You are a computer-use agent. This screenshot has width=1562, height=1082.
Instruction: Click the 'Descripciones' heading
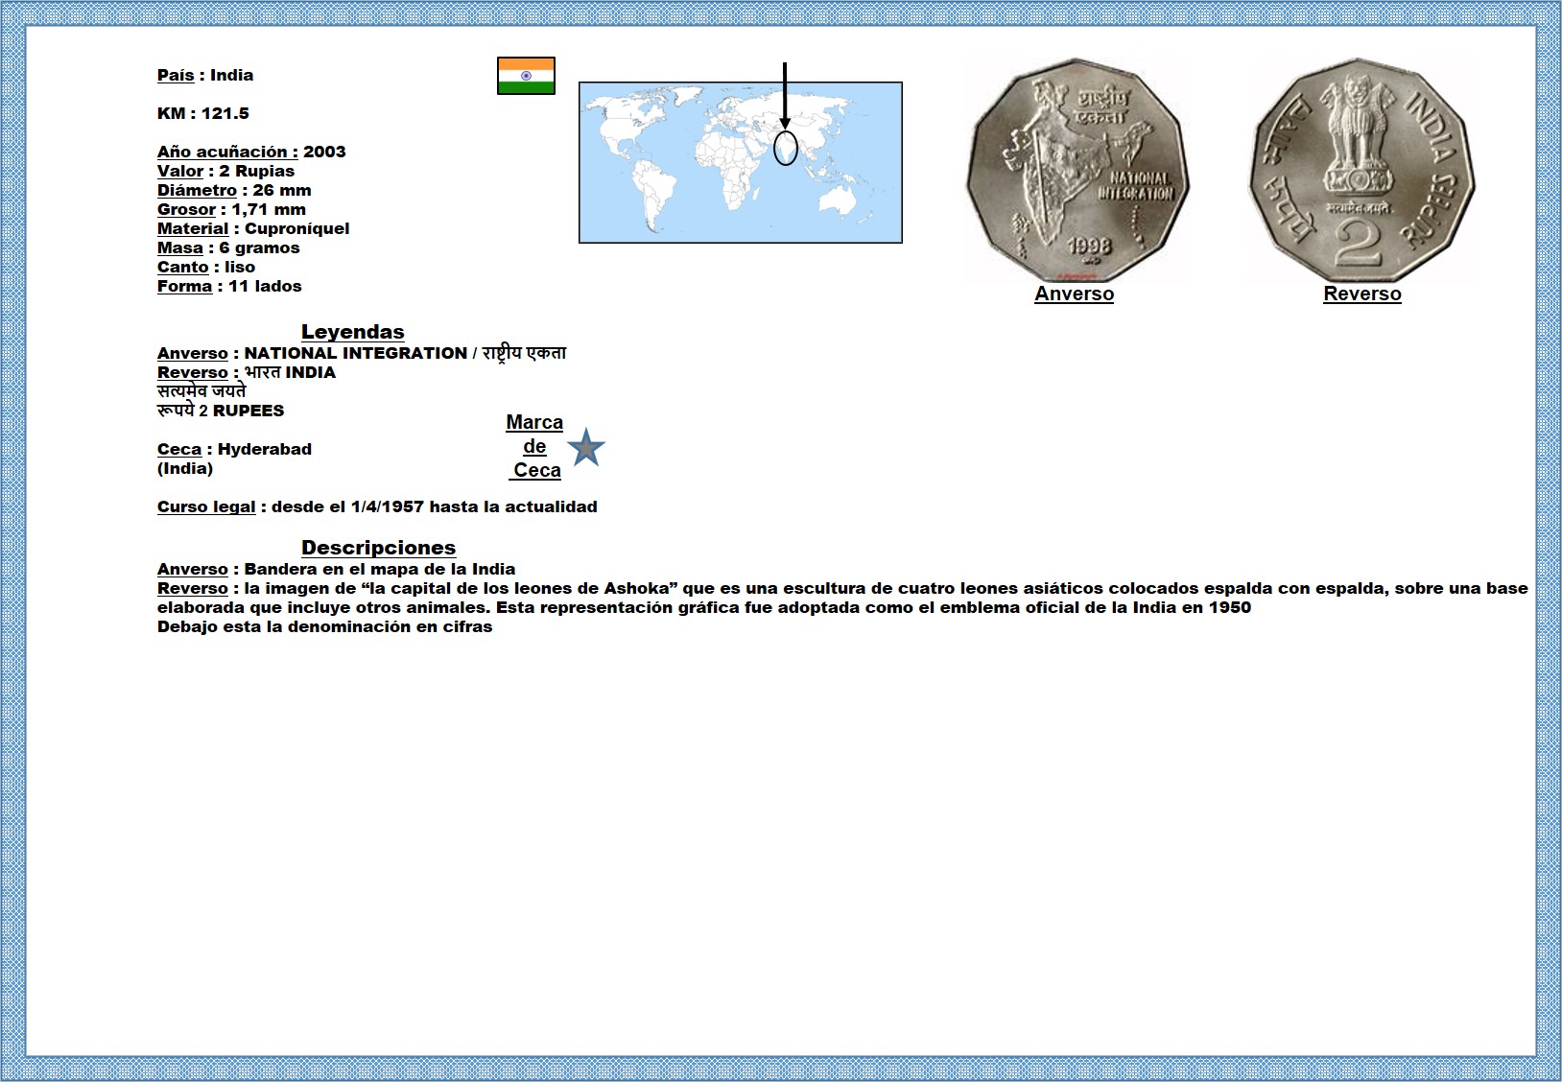(379, 548)
